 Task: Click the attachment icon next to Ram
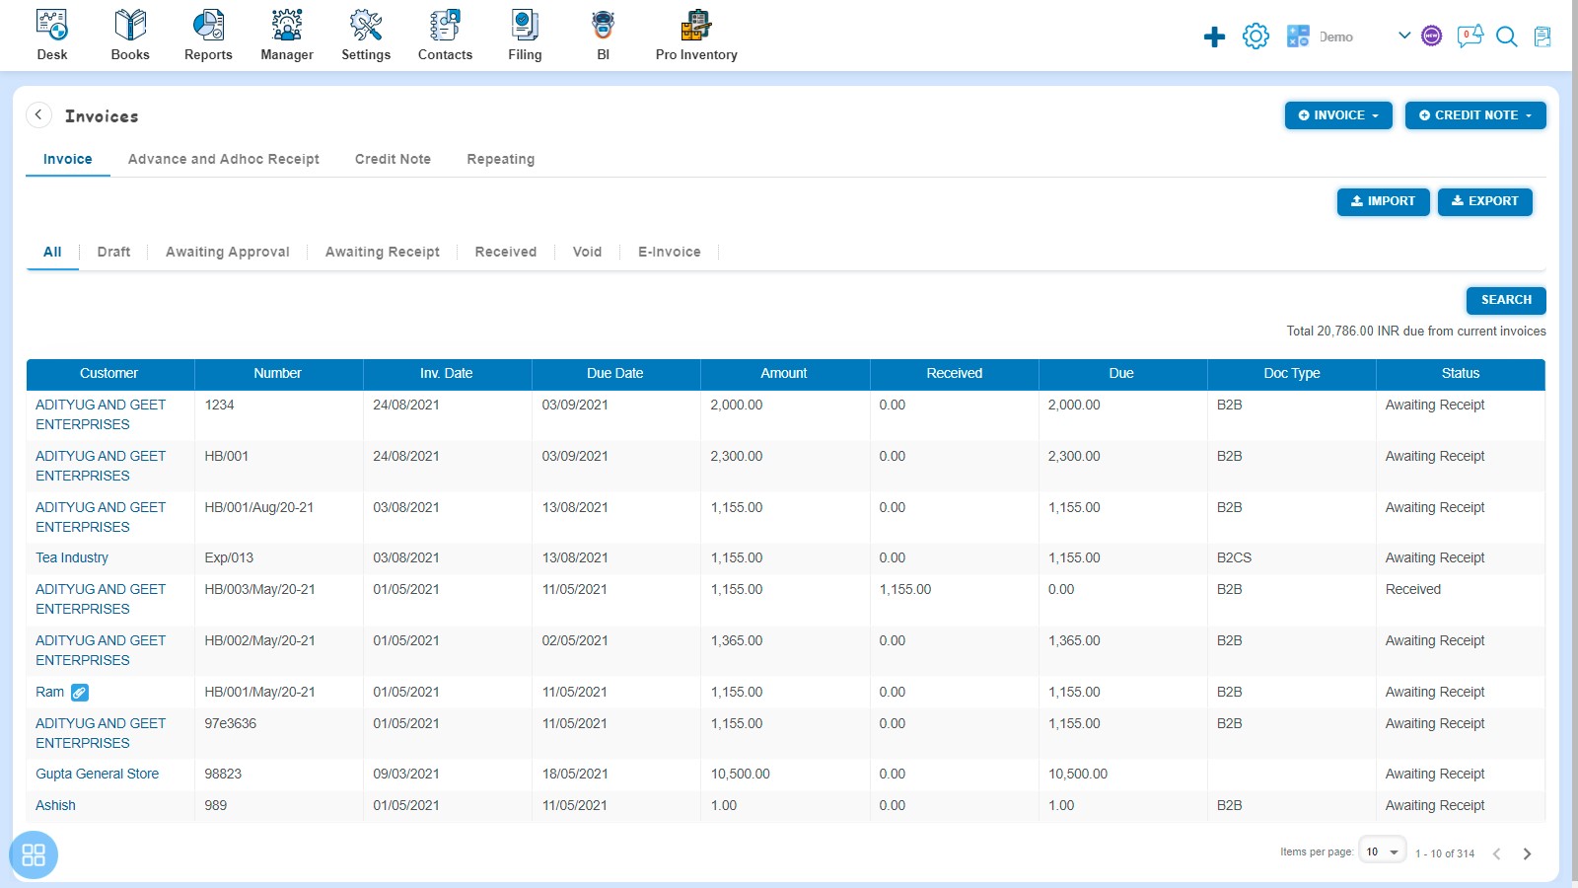(x=80, y=693)
